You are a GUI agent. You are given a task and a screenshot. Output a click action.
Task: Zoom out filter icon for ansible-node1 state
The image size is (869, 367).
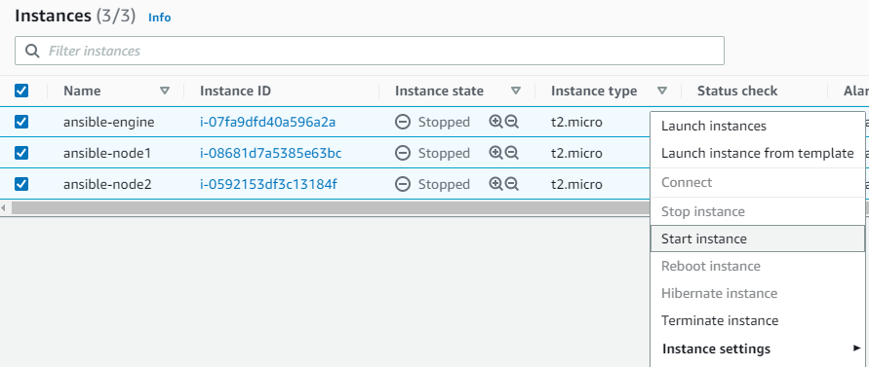point(511,153)
